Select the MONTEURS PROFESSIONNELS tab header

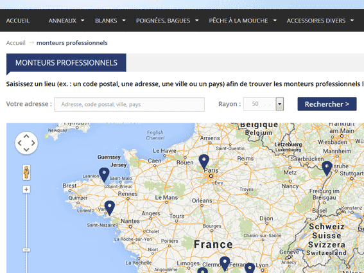66,63
